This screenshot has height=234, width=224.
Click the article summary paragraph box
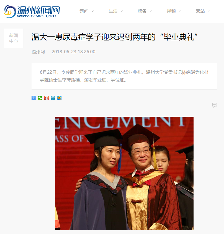pos(124,76)
